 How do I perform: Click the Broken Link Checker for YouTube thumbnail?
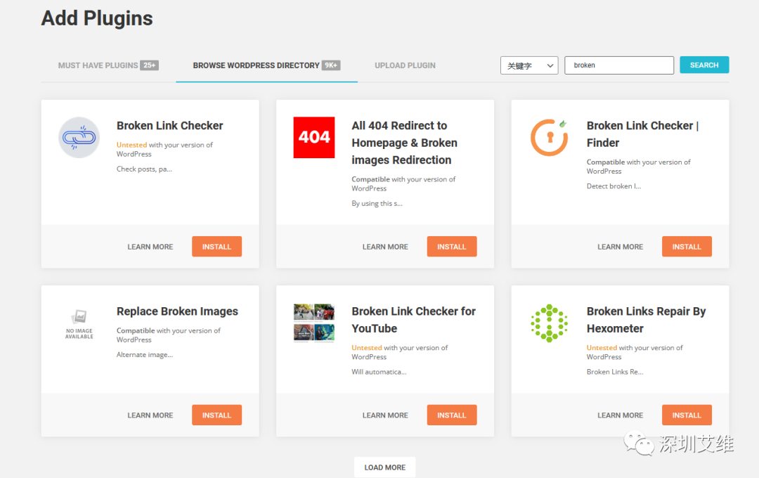pos(313,323)
